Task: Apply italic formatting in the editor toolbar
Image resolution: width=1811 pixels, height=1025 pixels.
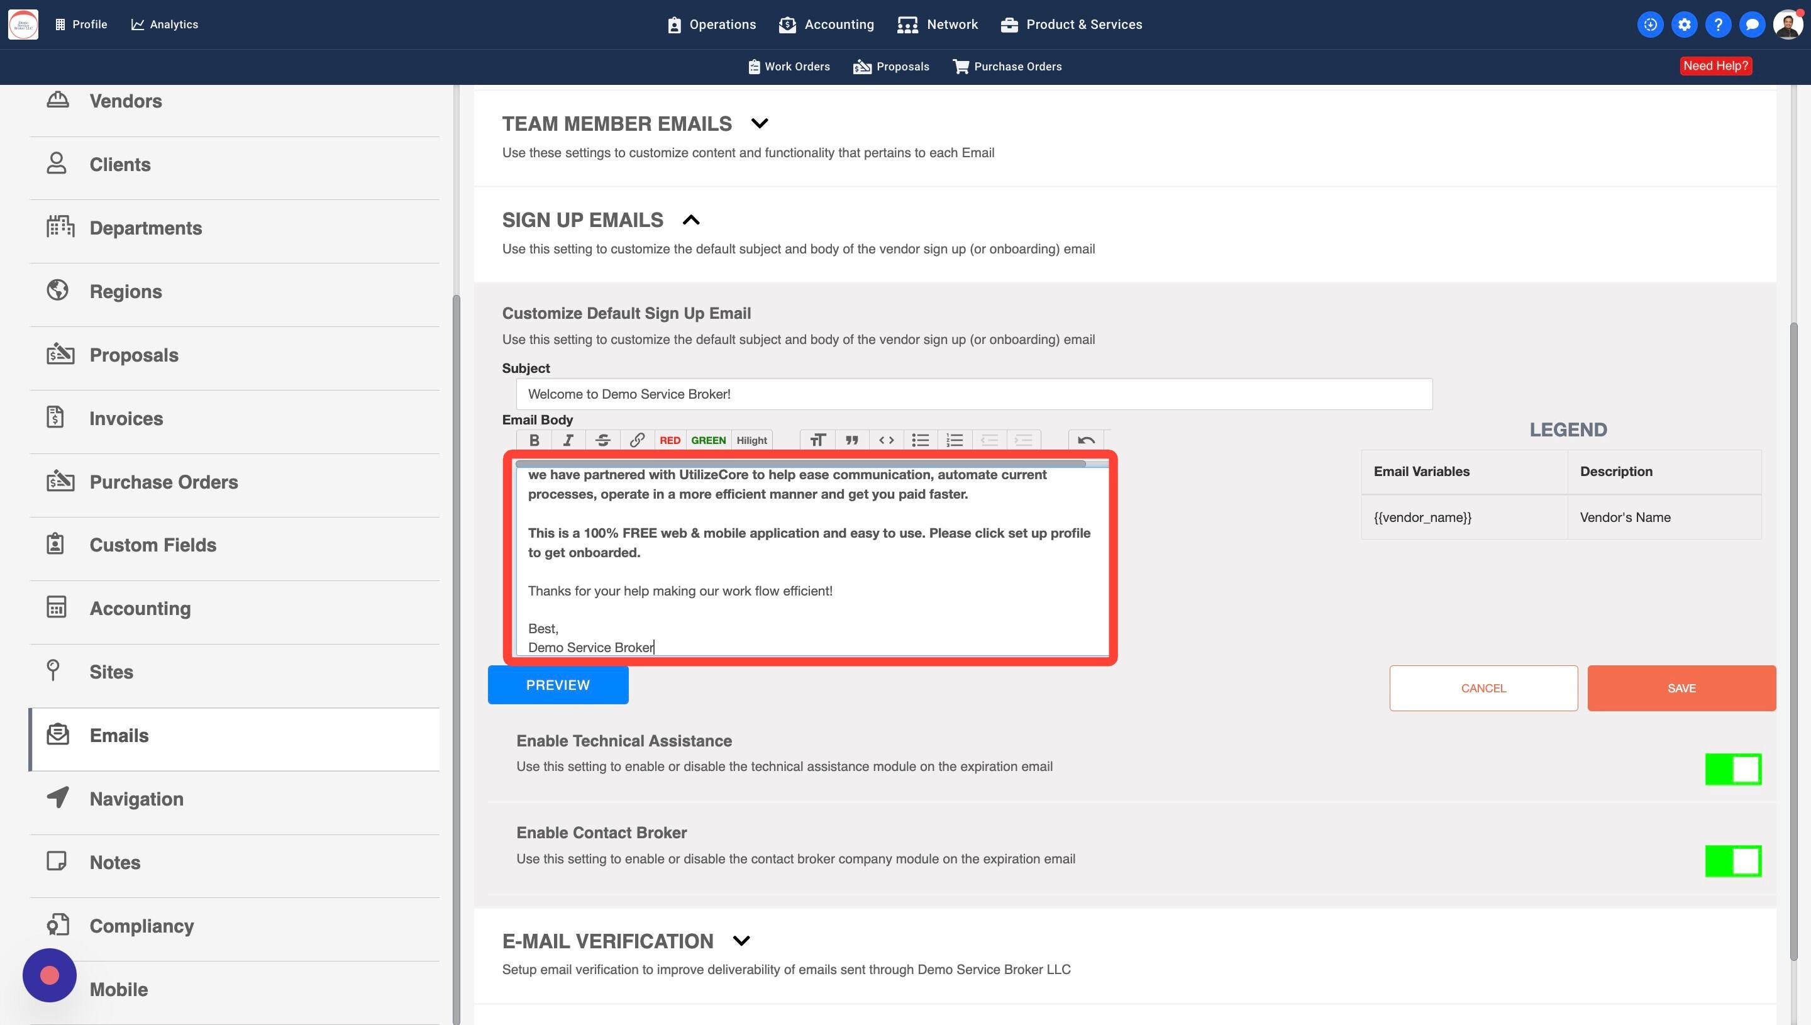Action: pyautogui.click(x=568, y=440)
